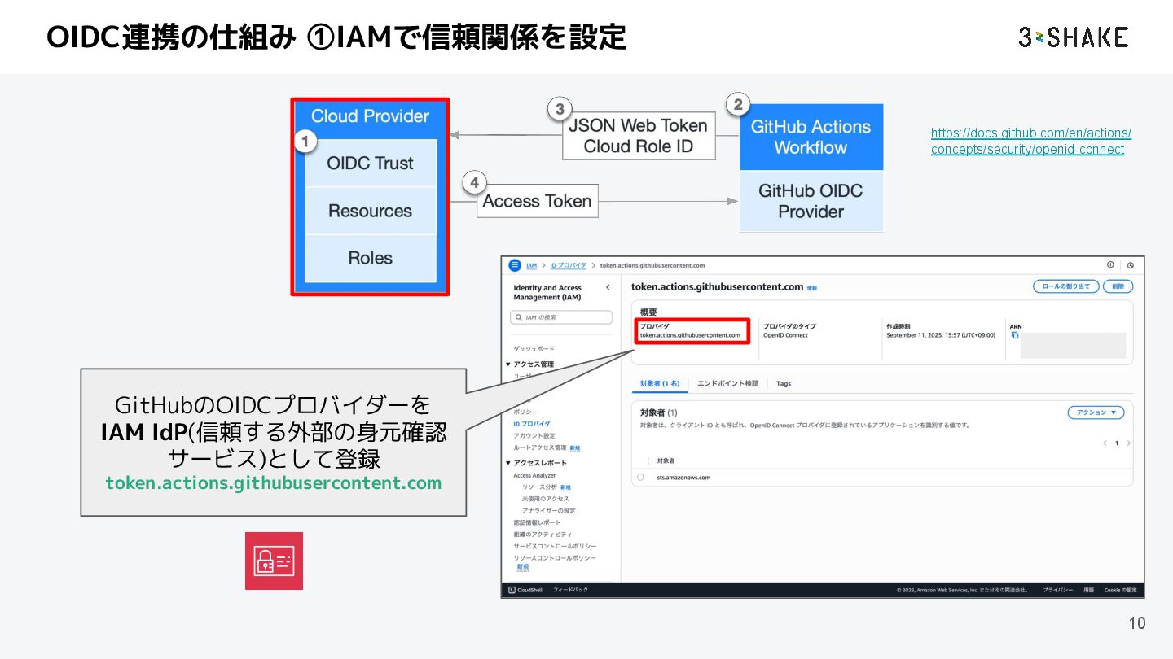The width and height of the screenshot is (1173, 659).
Task: Open 未使用のアクセス under Access Analyzer
Action: 546,499
